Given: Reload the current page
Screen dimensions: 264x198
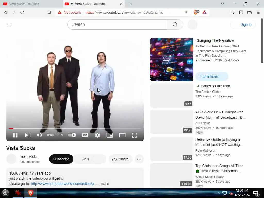Looking at the screenshot, I should 22,12.
